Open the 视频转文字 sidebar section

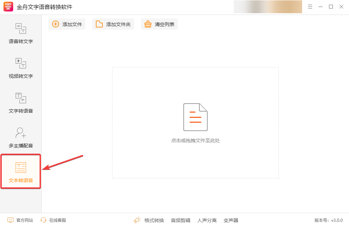click(21, 68)
